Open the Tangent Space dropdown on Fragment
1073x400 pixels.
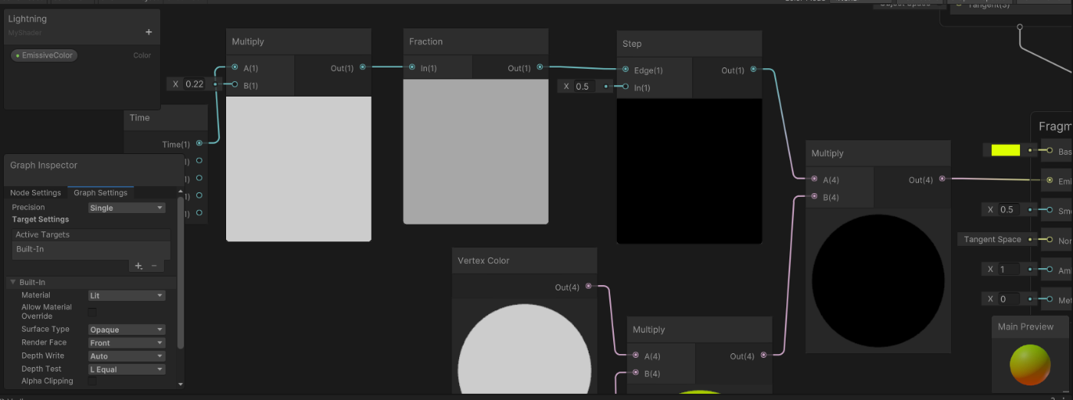click(993, 239)
